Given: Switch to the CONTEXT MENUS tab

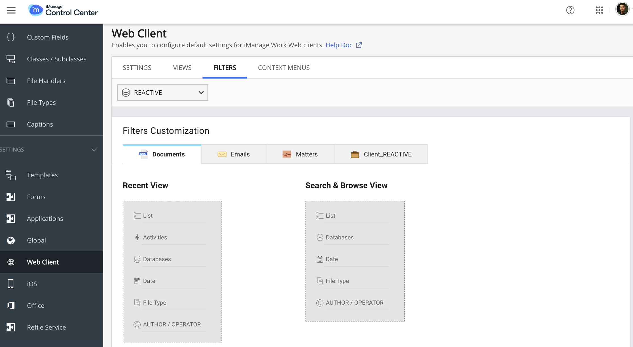Looking at the screenshot, I should [283, 68].
